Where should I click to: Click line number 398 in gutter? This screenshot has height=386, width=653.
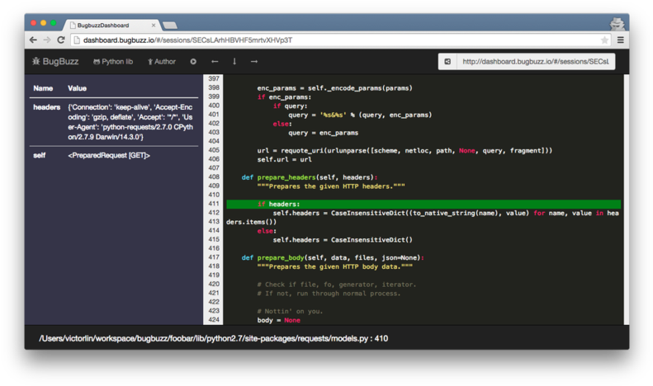tap(214, 87)
